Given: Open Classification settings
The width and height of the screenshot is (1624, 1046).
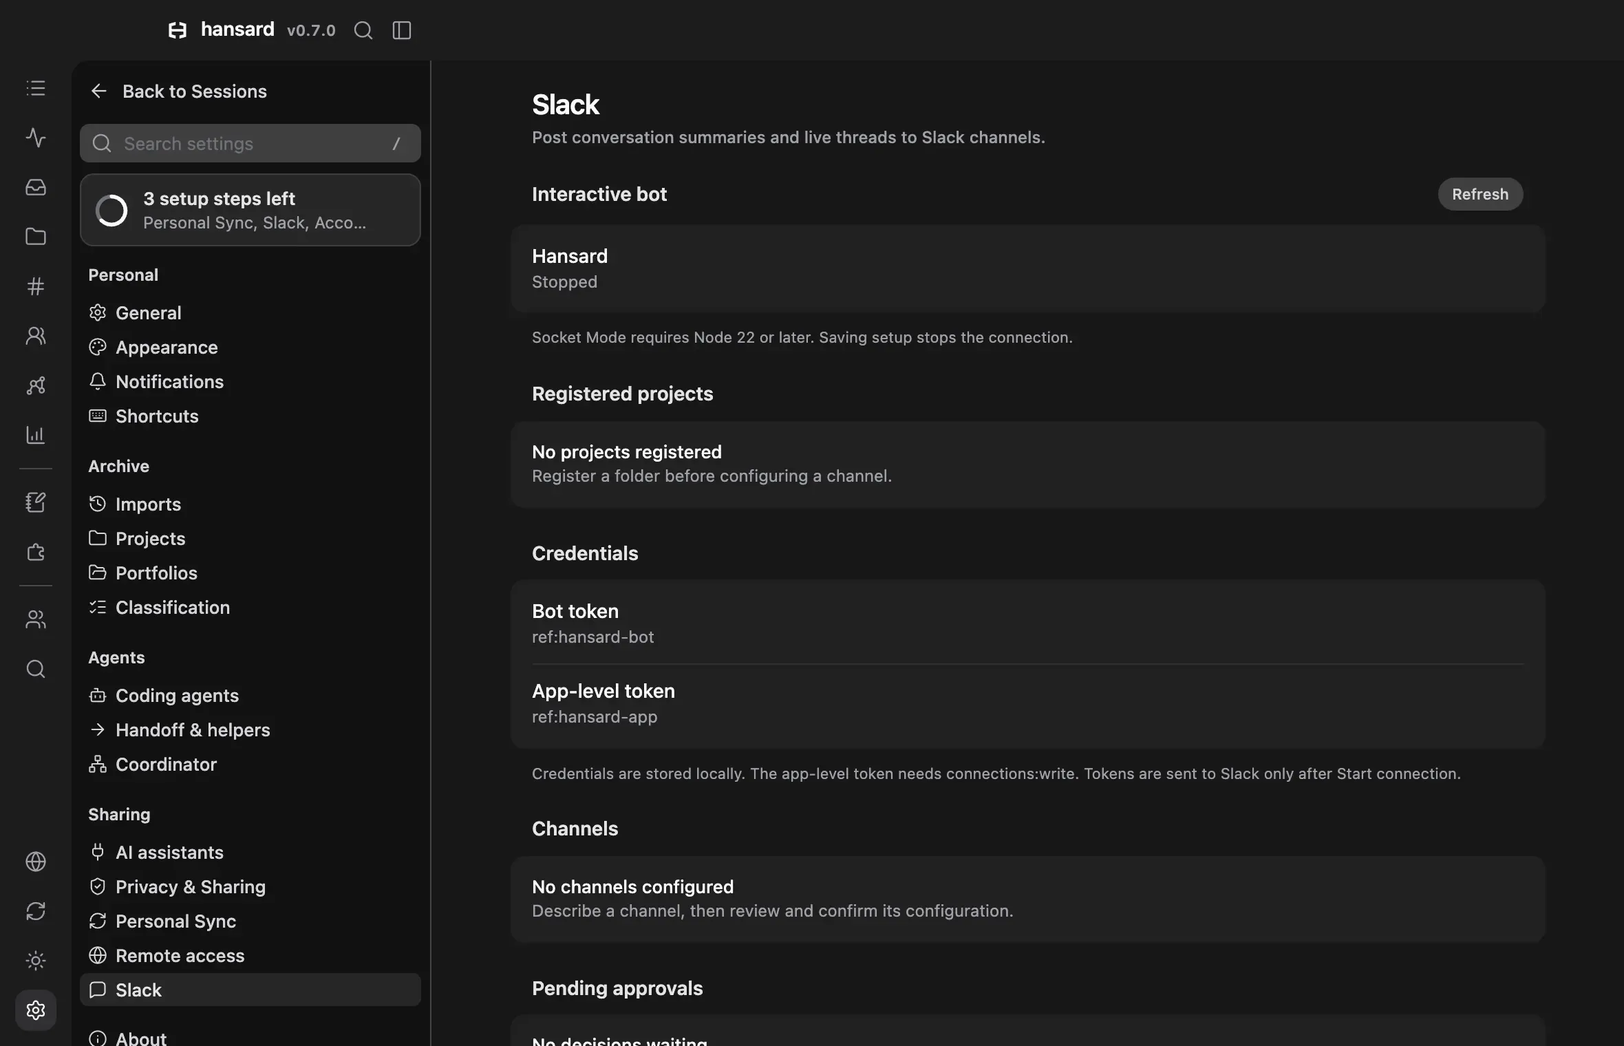Looking at the screenshot, I should click(x=250, y=608).
